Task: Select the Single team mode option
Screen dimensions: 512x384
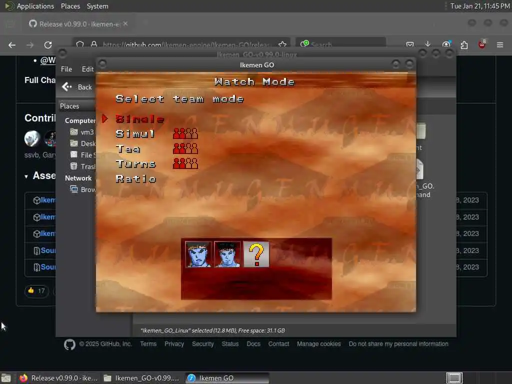Action: pos(140,119)
